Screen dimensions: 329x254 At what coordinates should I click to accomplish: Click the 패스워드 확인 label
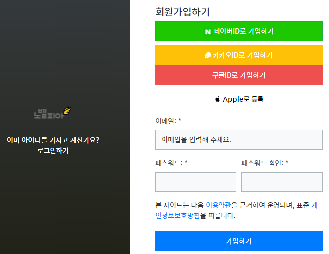click(x=265, y=163)
